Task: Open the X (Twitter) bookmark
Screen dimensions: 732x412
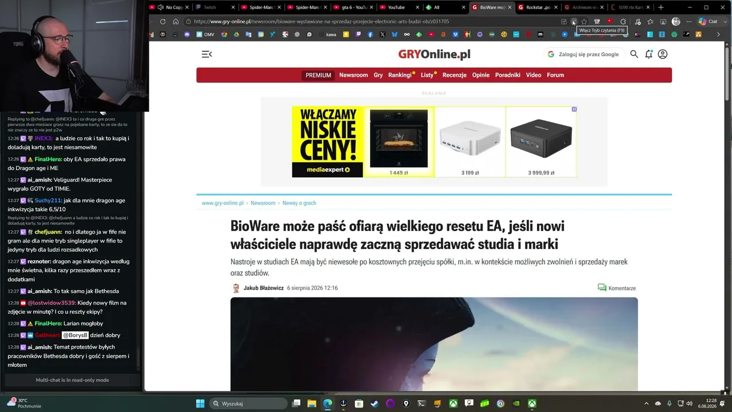Action: [x=383, y=34]
